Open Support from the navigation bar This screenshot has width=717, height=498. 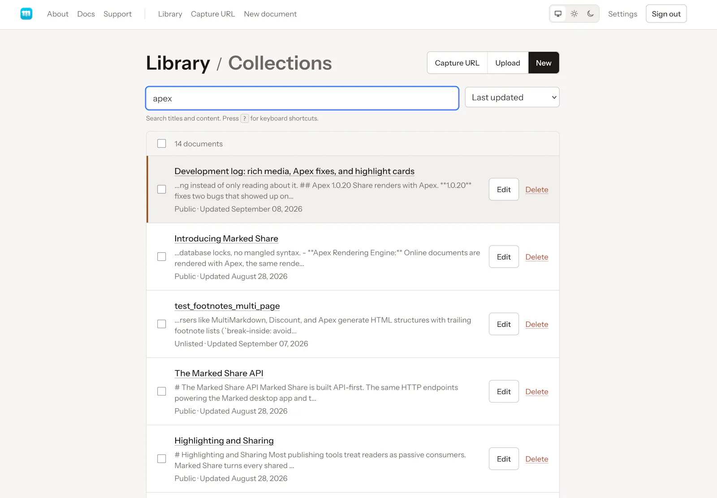(x=117, y=14)
